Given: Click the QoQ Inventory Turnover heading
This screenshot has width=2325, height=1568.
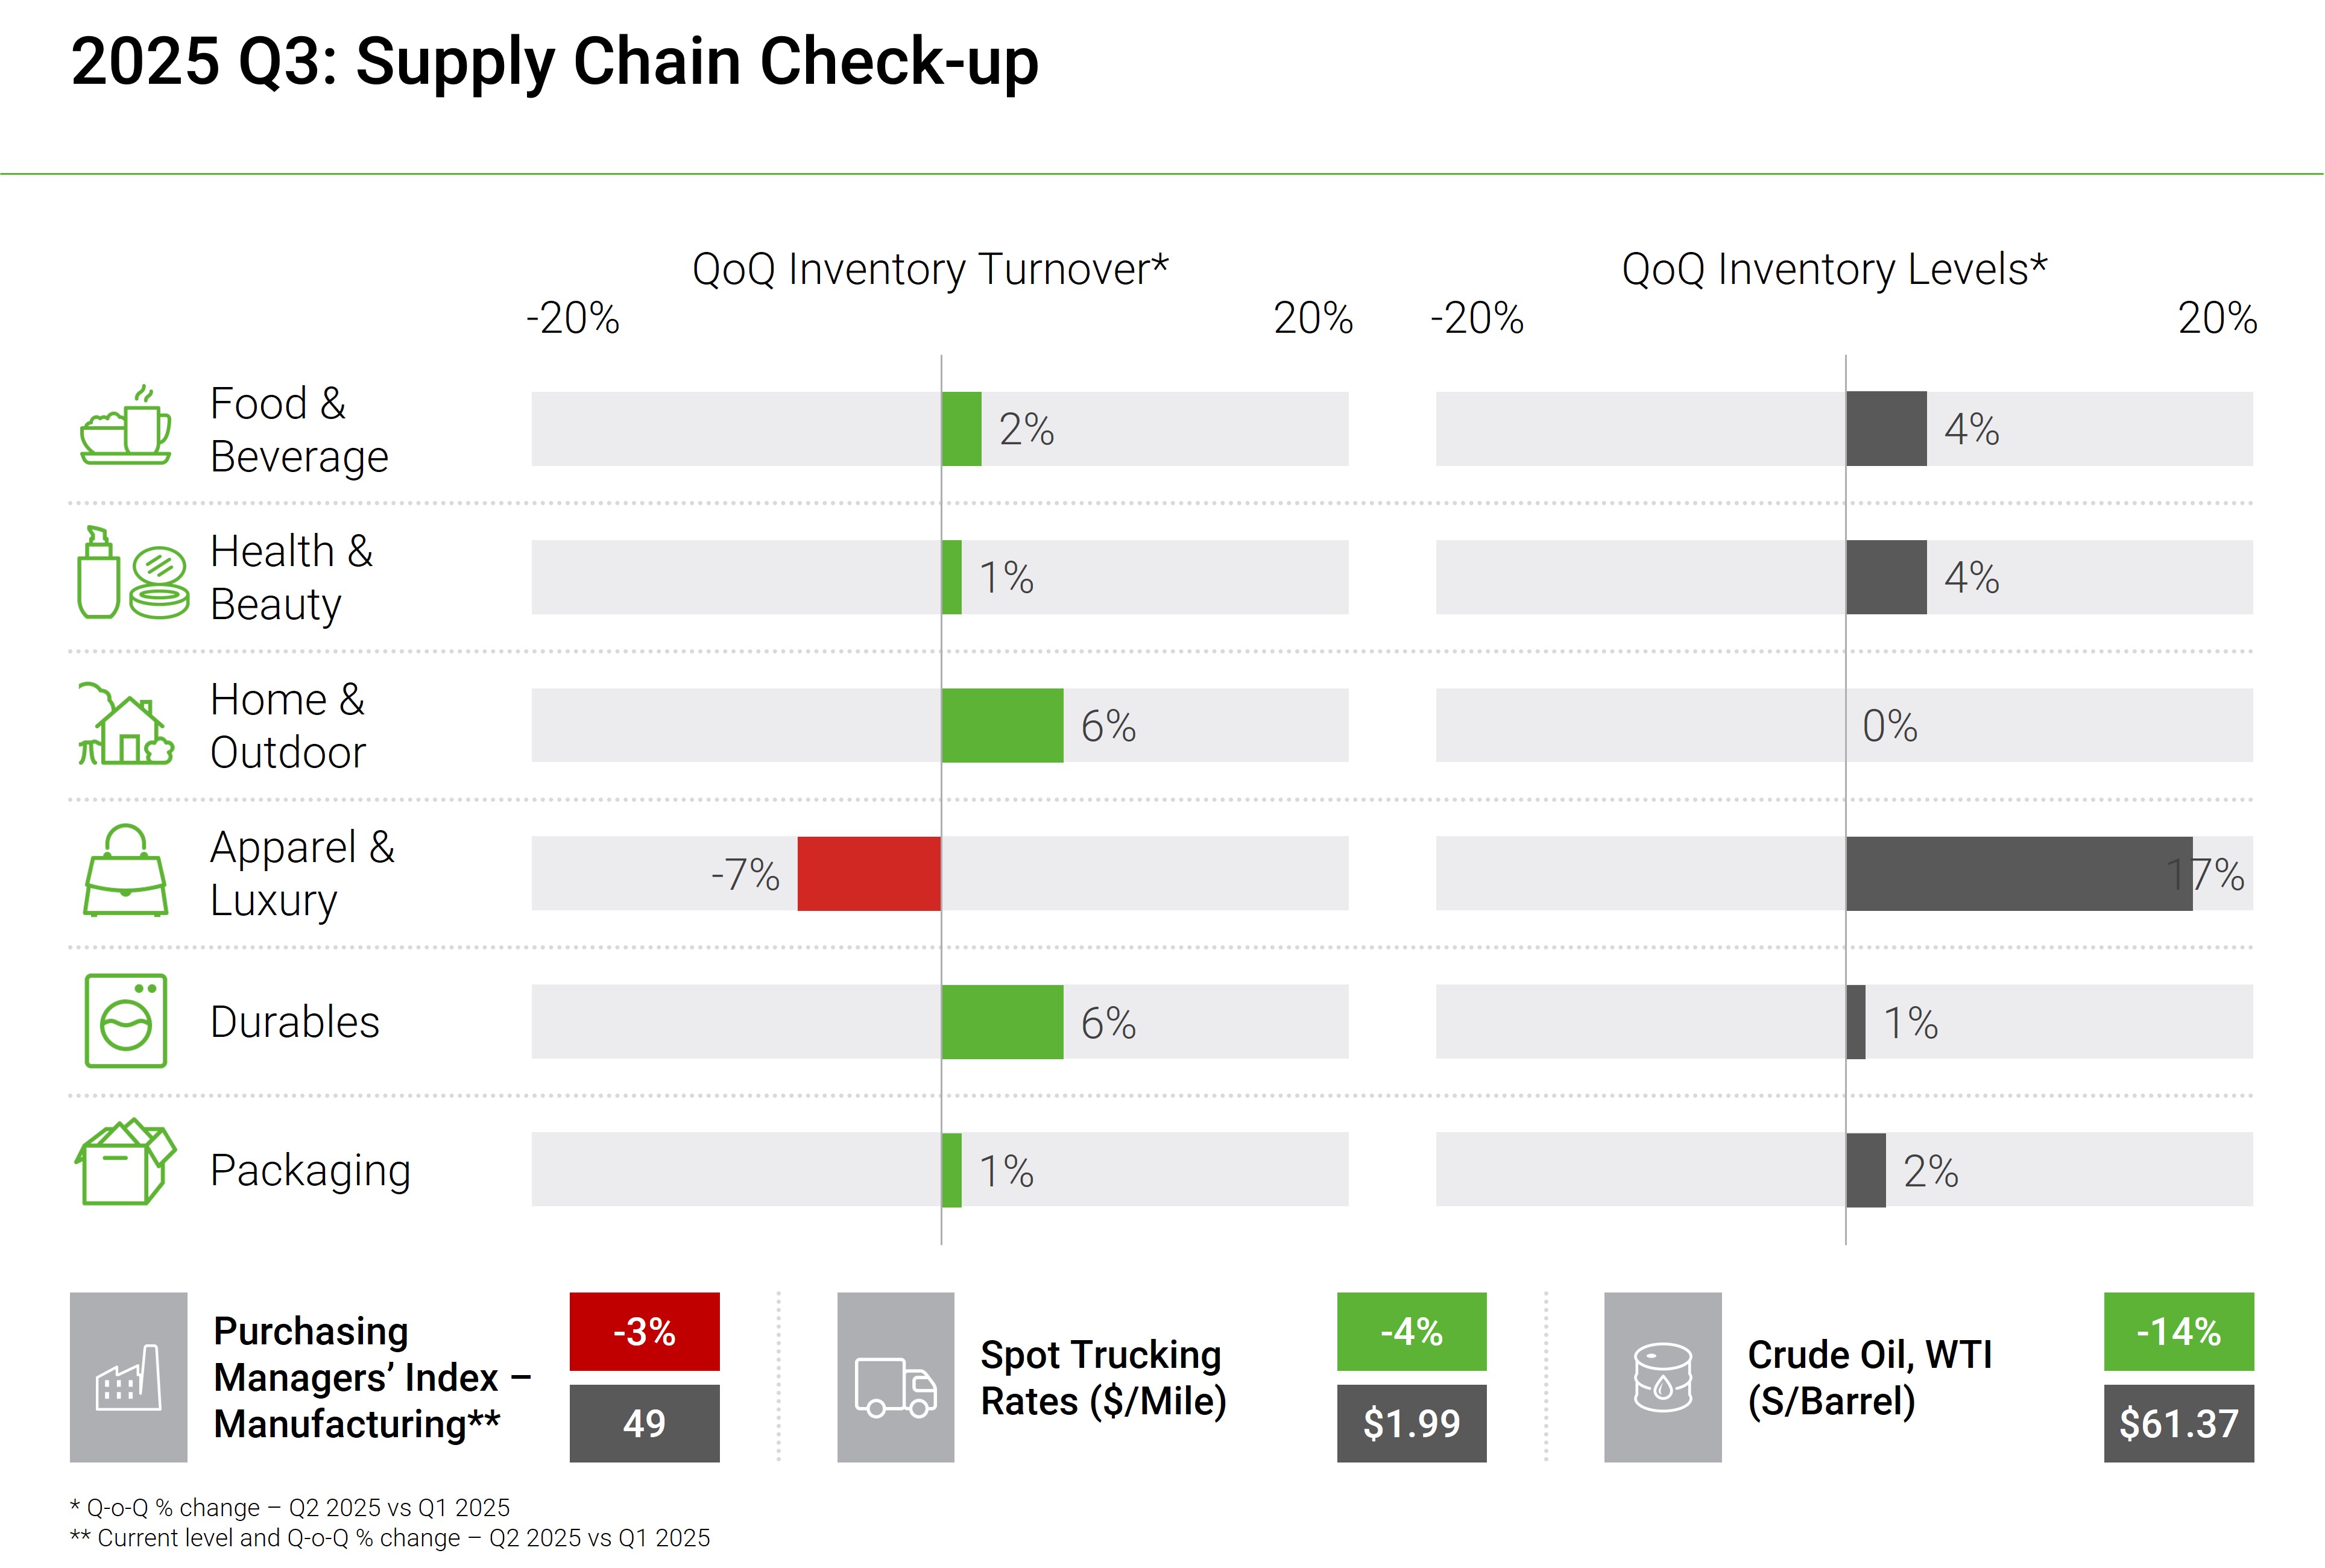Looking at the screenshot, I should [x=930, y=269].
